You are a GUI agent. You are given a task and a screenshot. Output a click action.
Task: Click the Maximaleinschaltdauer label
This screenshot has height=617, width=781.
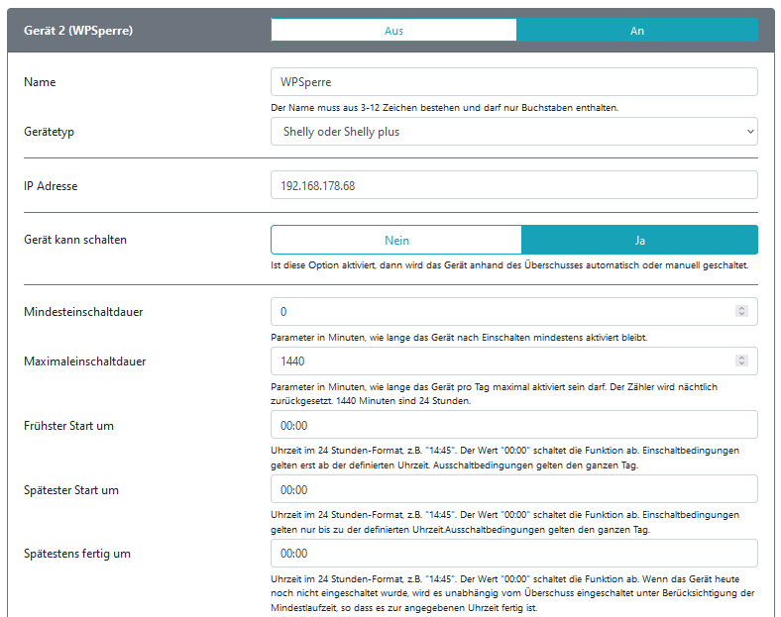(x=84, y=361)
